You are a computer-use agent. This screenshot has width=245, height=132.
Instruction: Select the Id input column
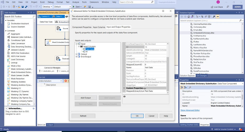pos(86,51)
